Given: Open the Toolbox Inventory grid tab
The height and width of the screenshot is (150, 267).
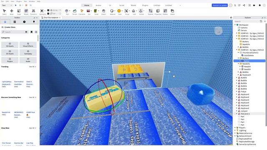Looking at the screenshot, I should (15, 22).
